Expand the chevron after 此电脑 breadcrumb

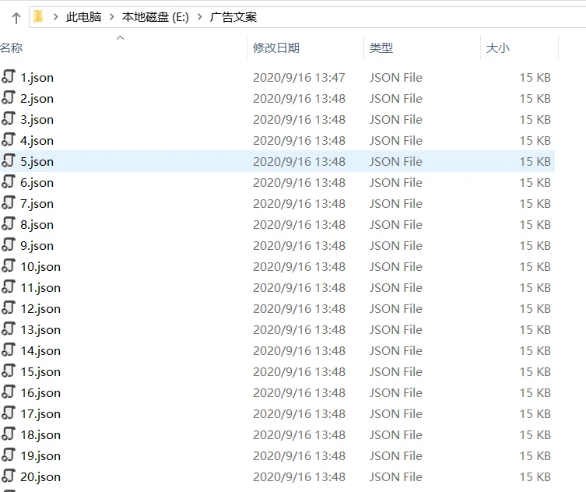[112, 17]
